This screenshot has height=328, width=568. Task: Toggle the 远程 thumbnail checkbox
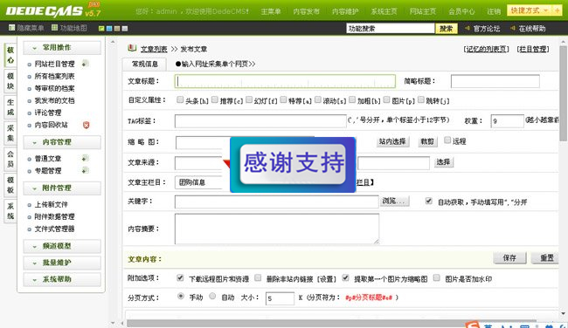point(447,140)
